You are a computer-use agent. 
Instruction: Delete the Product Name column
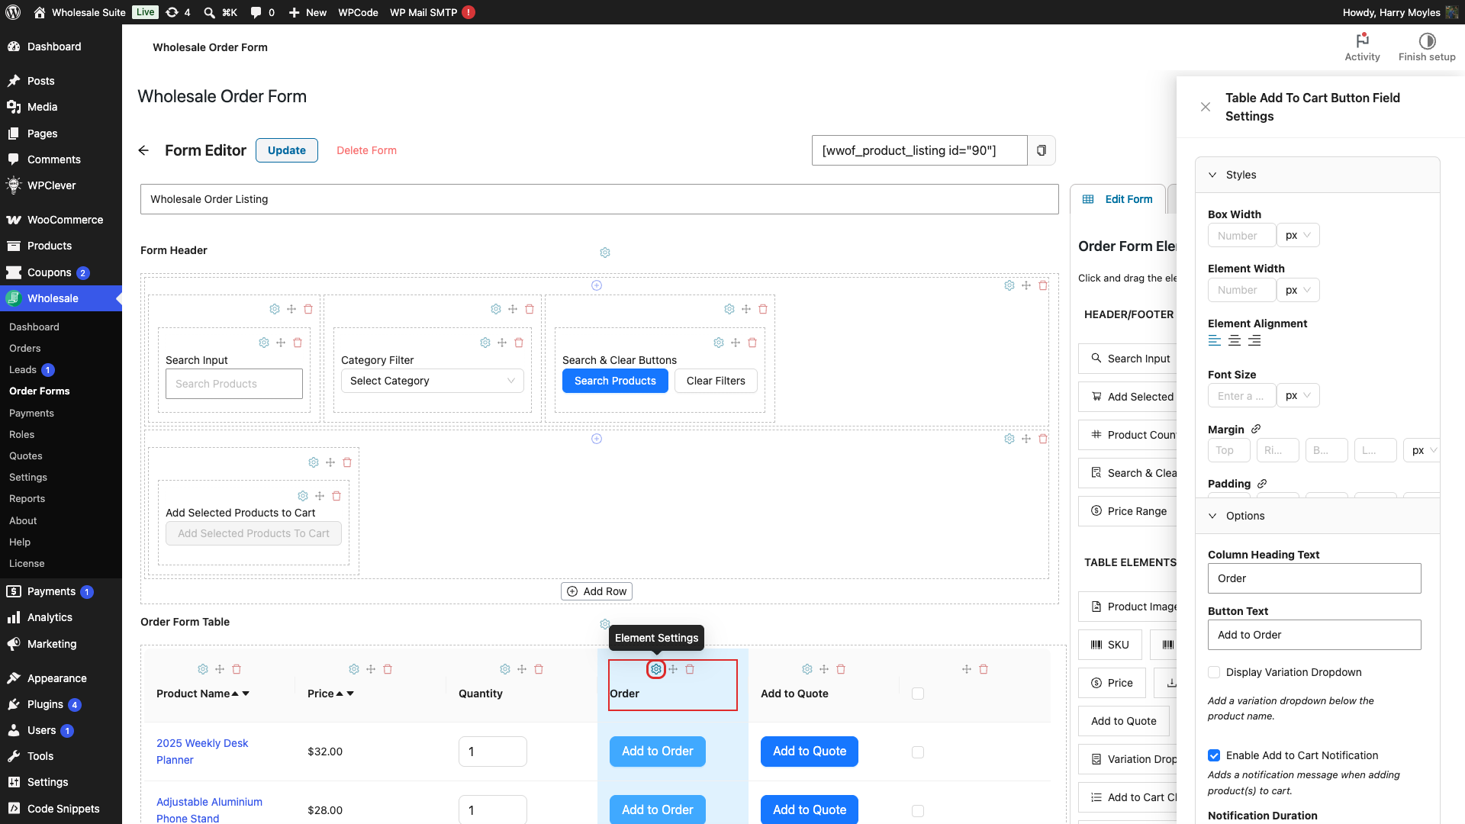click(237, 669)
